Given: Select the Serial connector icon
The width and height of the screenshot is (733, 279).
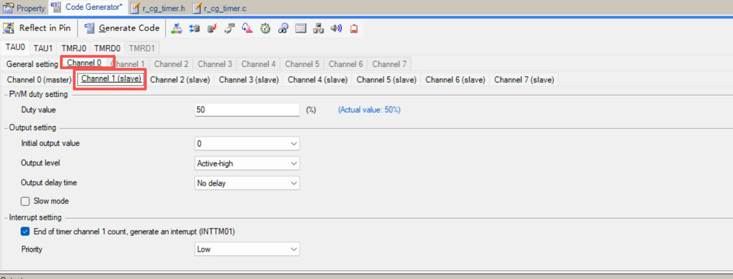Looking at the screenshot, I should pos(230,28).
